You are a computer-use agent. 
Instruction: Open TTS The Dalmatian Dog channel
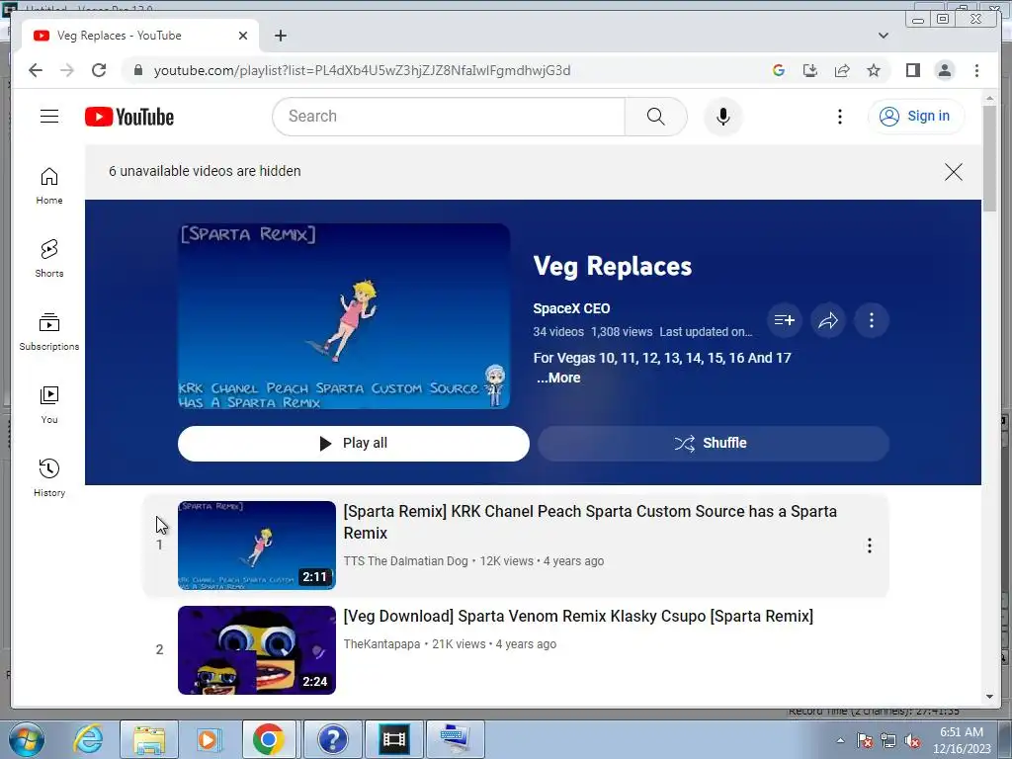click(x=405, y=561)
